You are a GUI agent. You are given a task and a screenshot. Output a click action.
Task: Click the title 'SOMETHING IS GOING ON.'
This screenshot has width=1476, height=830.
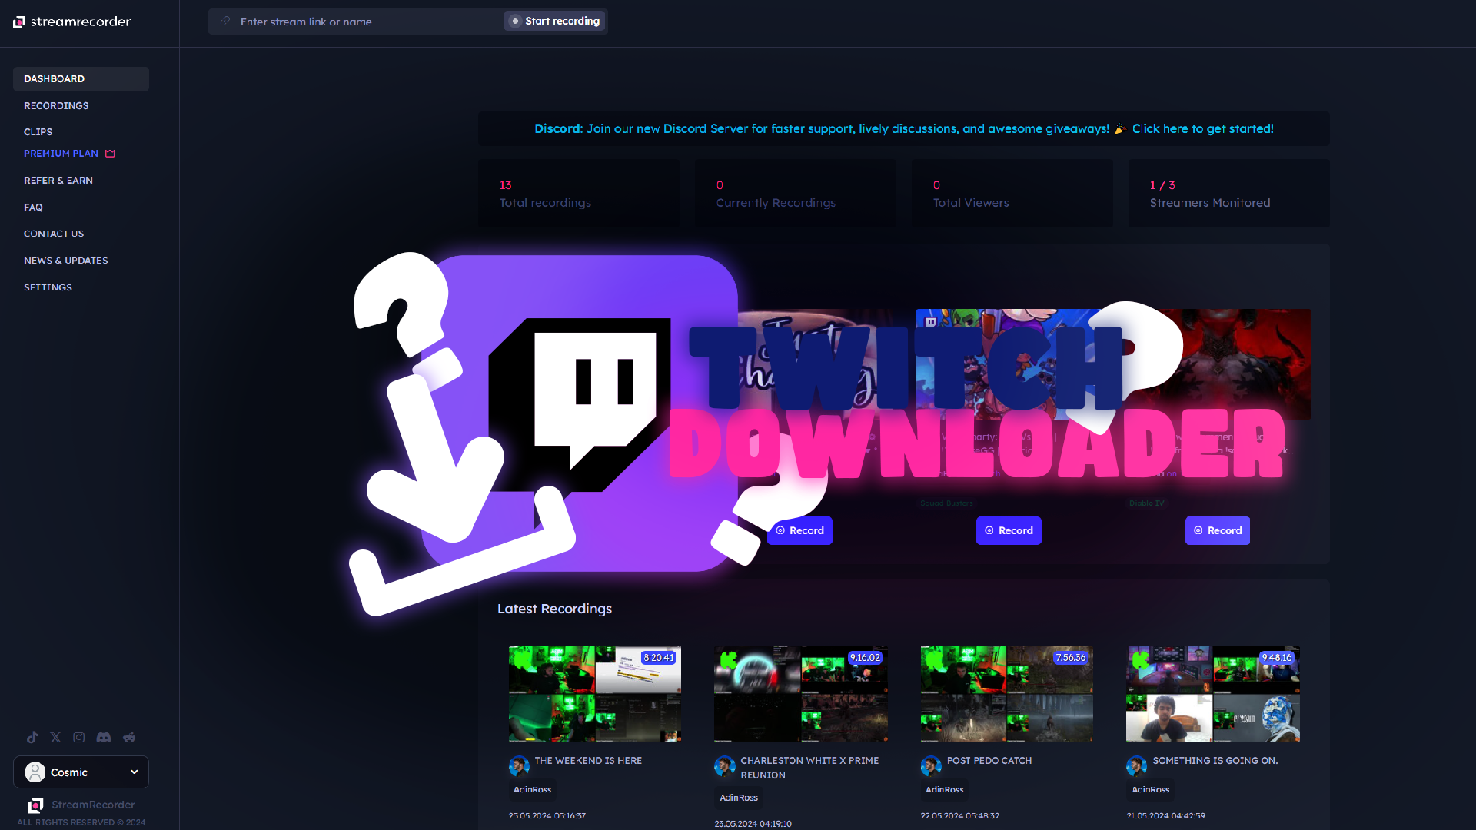click(x=1215, y=761)
